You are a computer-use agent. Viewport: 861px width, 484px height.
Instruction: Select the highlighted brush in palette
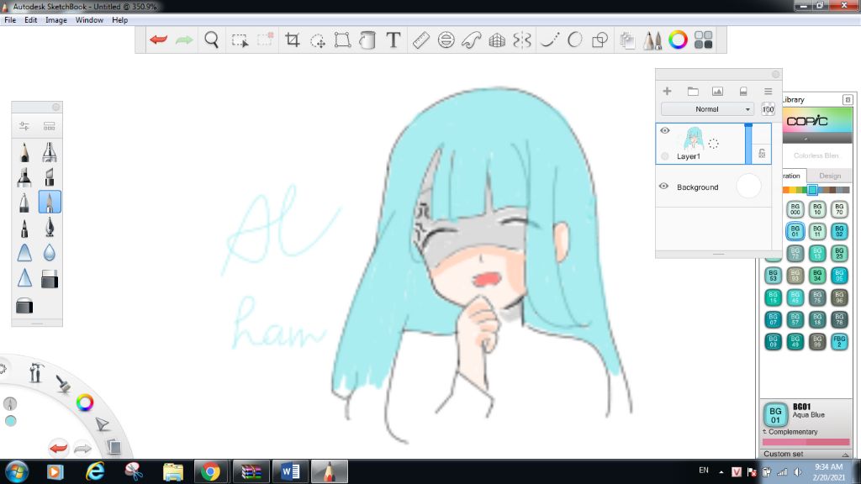[x=50, y=203]
